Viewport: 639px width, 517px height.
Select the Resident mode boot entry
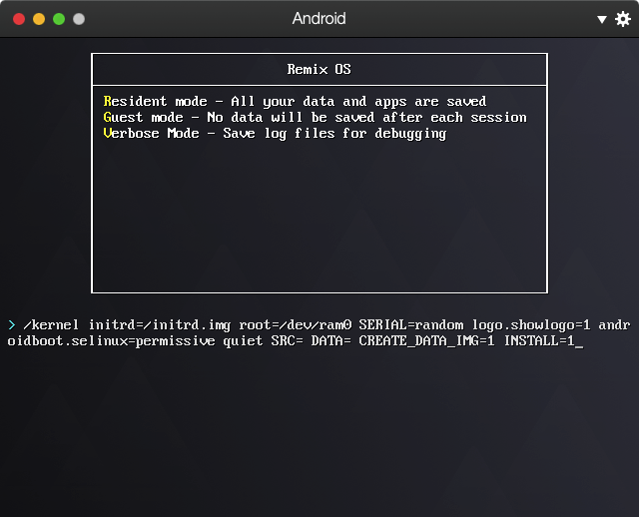click(x=296, y=101)
